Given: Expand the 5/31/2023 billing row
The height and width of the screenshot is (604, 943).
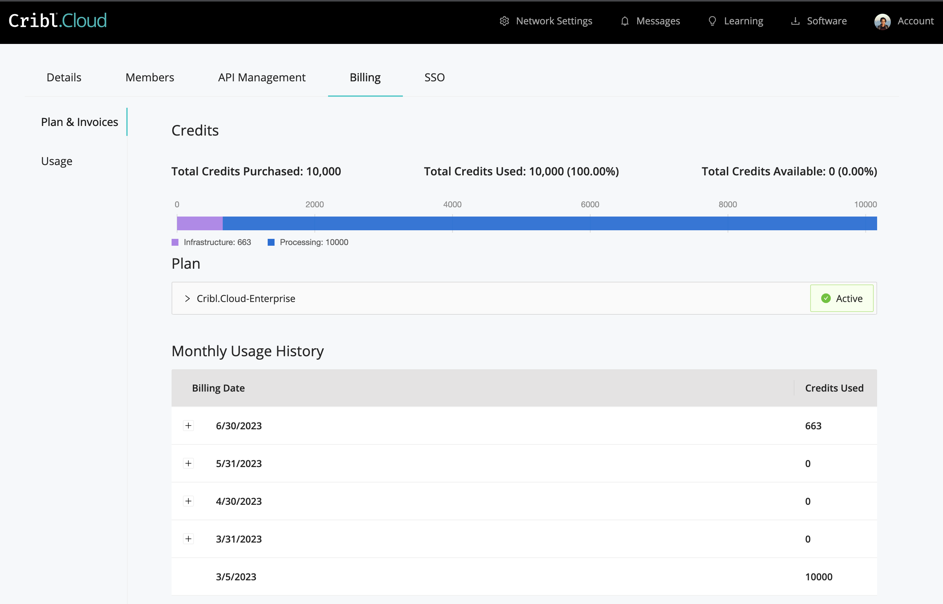Looking at the screenshot, I should [189, 463].
